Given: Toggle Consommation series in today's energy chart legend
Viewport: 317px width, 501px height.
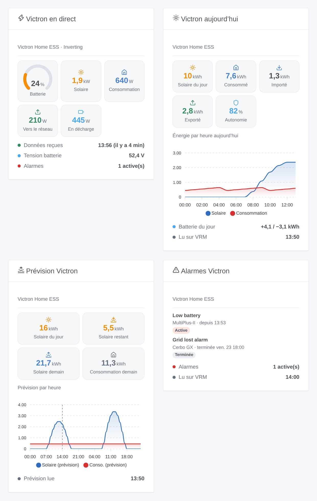Looking at the screenshot, I should click(248, 213).
